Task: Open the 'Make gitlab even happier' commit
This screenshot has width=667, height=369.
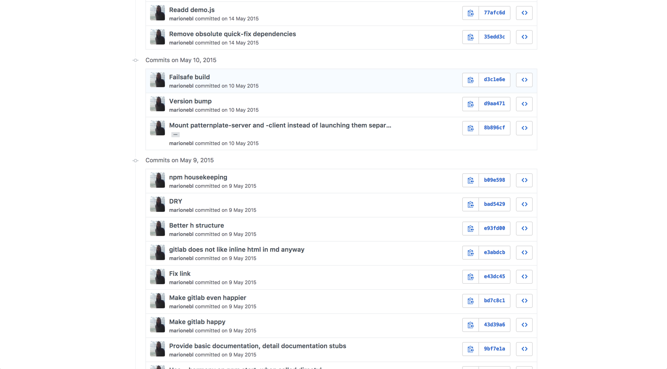Action: (x=207, y=298)
